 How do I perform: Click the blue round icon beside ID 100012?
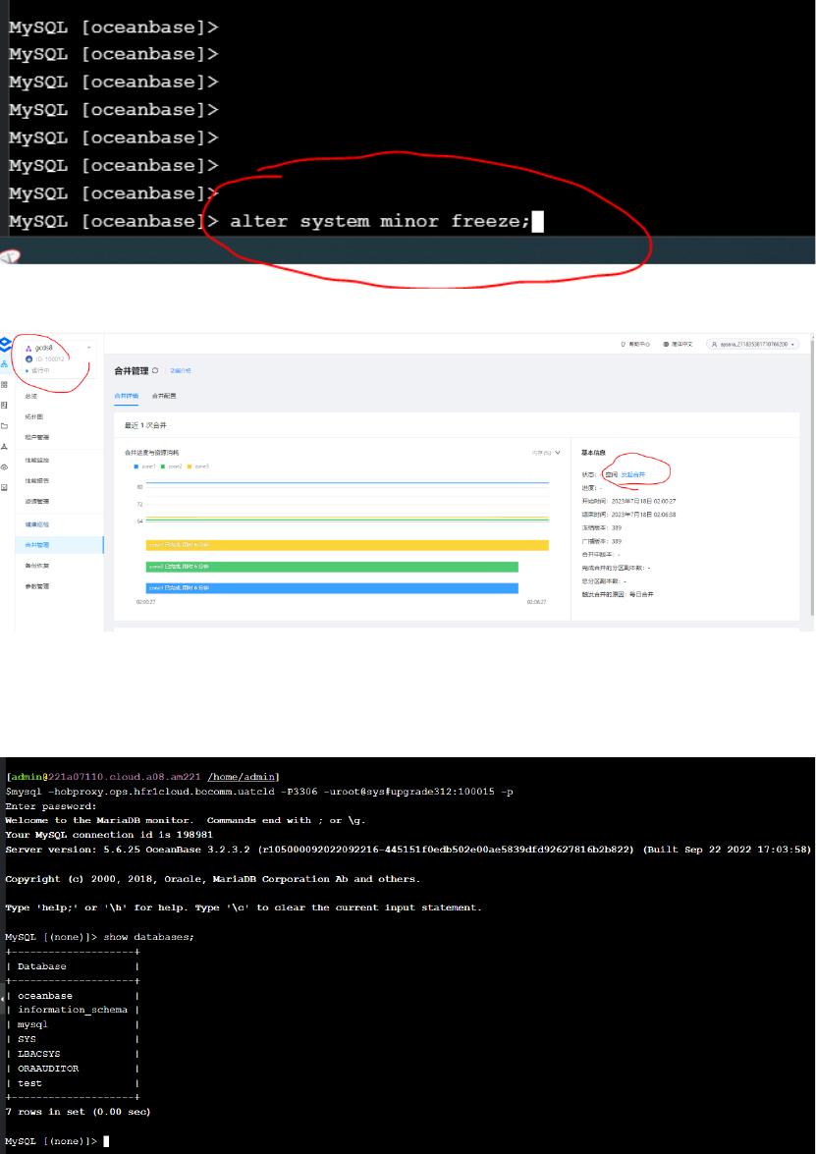28,359
